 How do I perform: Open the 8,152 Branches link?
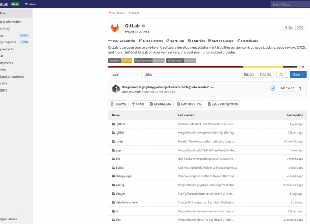[151, 41]
